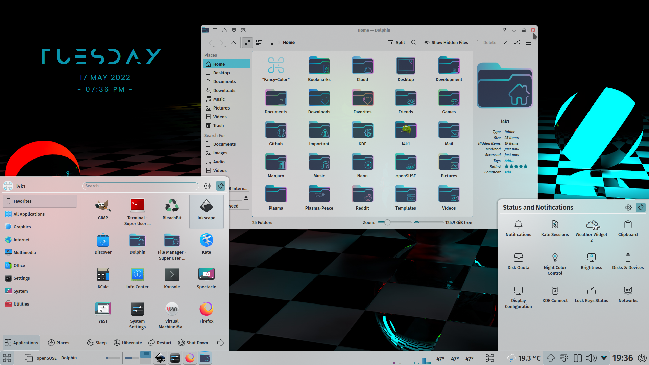This screenshot has height=365, width=649.
Task: Launch BleachBit from favorites
Action: coord(172,210)
